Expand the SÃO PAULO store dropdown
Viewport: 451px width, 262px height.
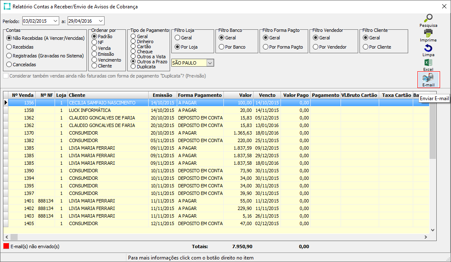tap(210, 63)
